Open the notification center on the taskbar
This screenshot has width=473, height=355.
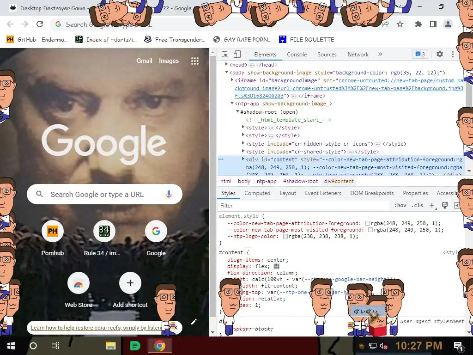[458, 346]
